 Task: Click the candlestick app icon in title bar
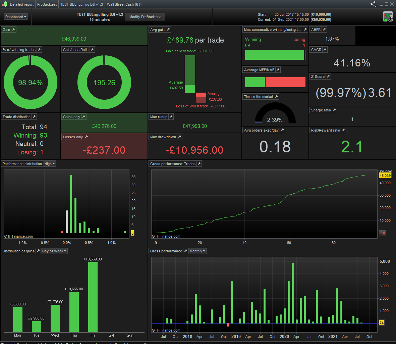[4, 4]
